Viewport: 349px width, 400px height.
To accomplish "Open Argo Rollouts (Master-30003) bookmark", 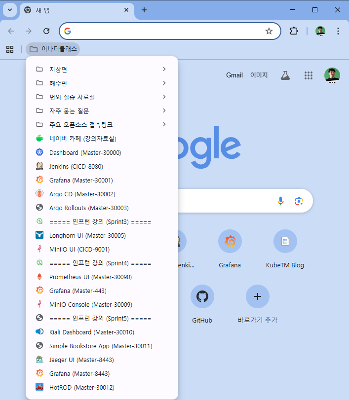I will (102, 207).
